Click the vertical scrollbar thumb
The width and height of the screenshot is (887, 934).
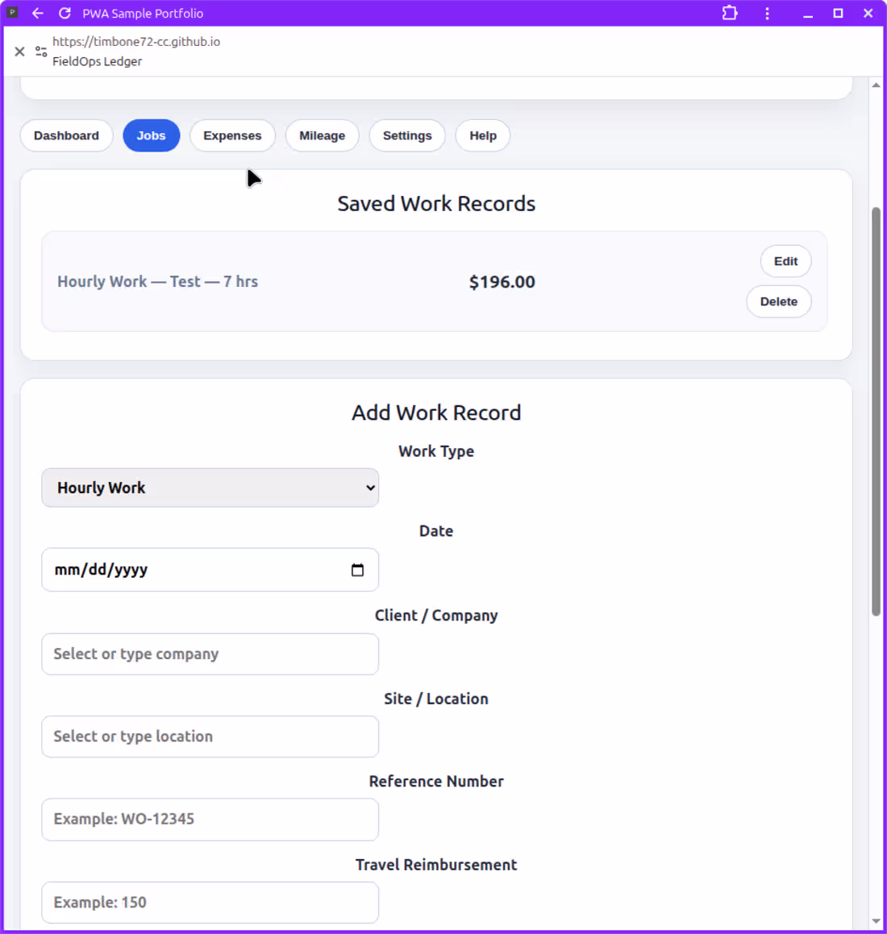tap(876, 411)
